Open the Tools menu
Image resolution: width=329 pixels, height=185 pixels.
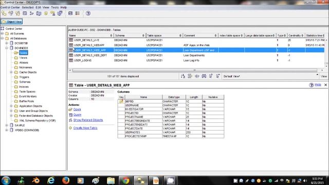tap(55, 7)
